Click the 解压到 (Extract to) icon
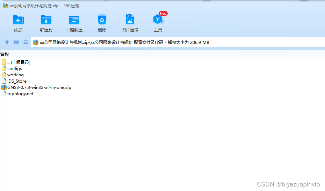The height and width of the screenshot is (191, 325). tap(46, 20)
